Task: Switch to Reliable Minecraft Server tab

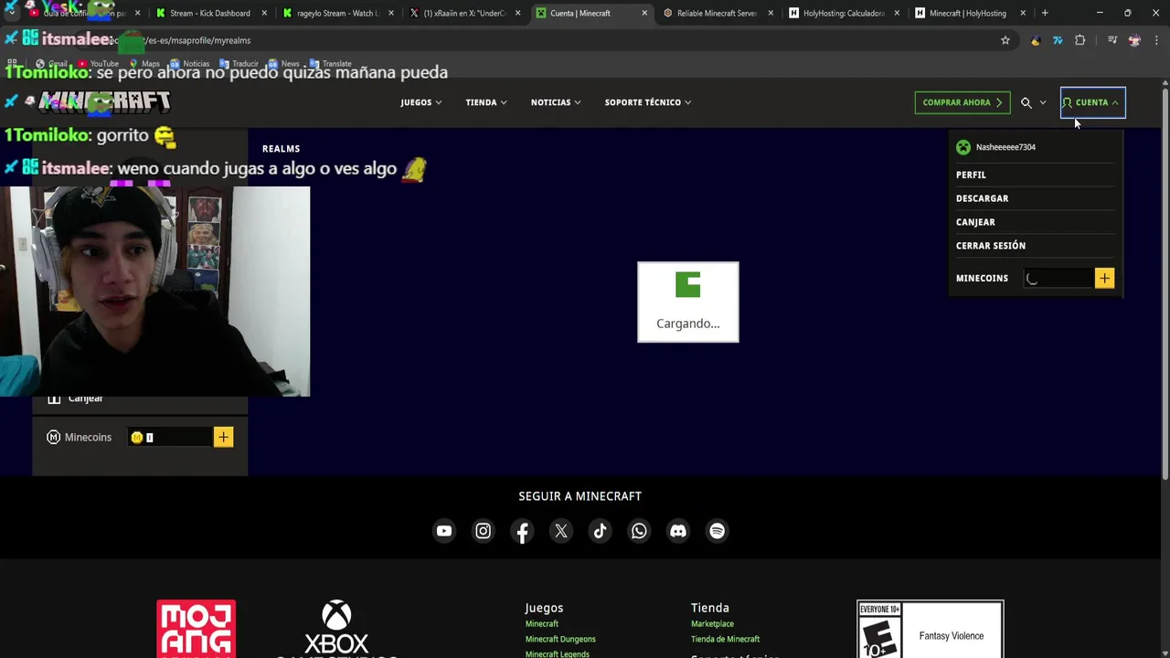Action: pos(718,13)
